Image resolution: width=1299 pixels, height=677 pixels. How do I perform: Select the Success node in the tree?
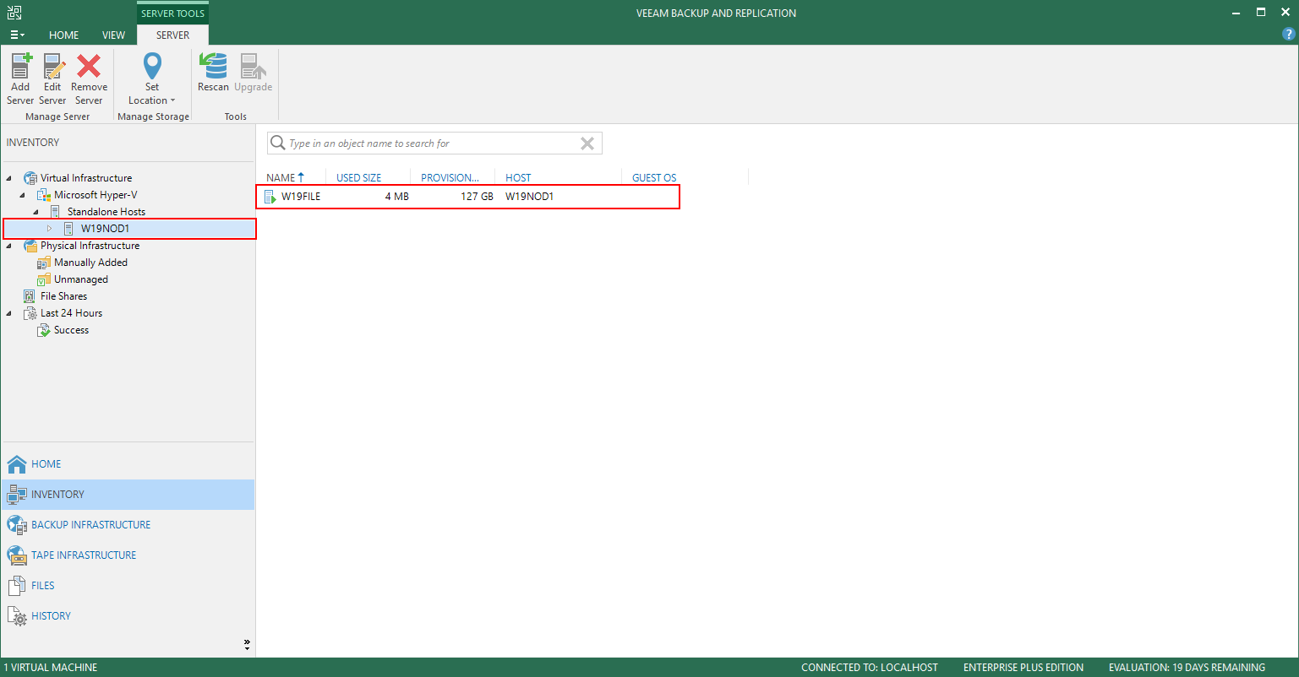click(x=71, y=330)
